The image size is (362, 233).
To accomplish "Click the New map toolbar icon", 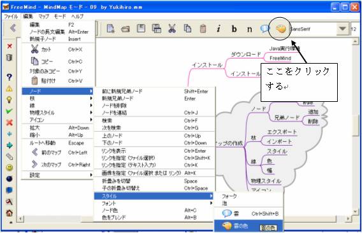I will (111, 29).
